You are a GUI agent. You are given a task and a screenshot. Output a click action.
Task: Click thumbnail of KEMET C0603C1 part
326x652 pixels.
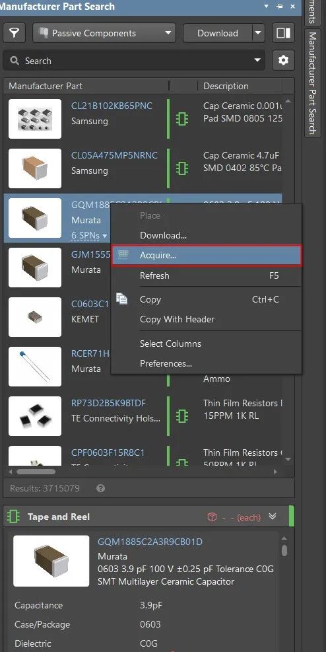35,317
